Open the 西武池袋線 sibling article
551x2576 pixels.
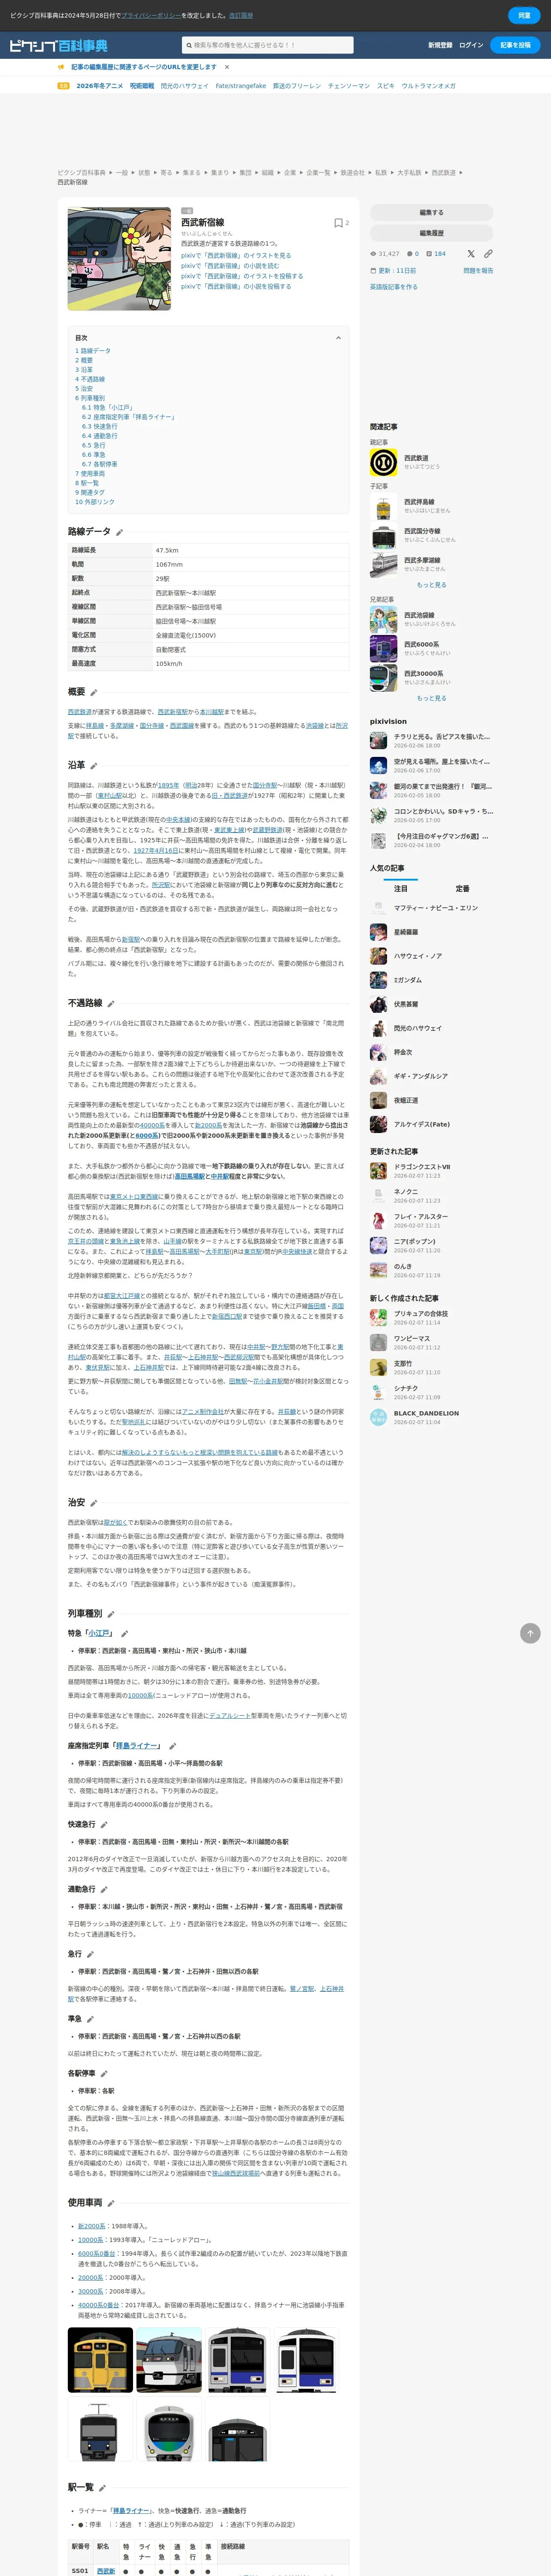419,615
